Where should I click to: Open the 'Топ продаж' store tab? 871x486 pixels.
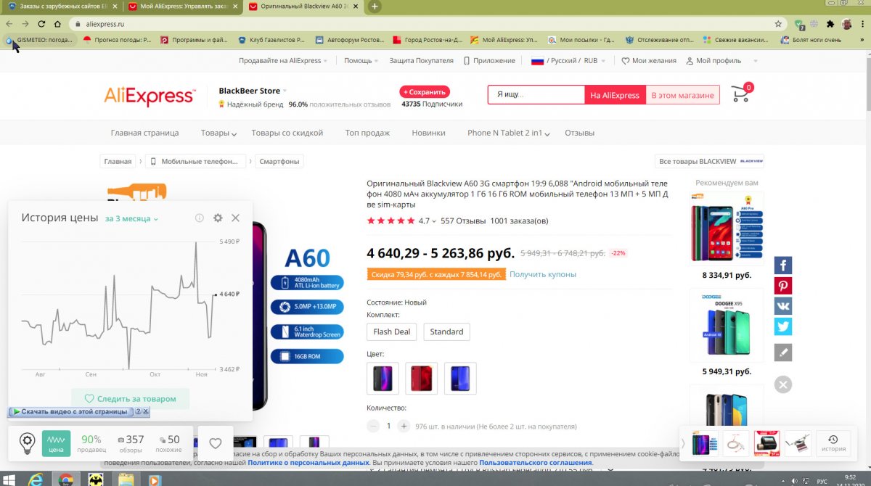367,133
